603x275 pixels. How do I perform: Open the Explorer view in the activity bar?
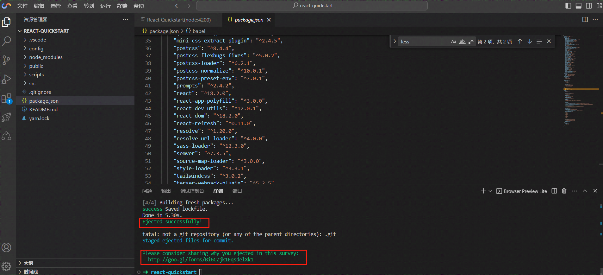(6, 22)
